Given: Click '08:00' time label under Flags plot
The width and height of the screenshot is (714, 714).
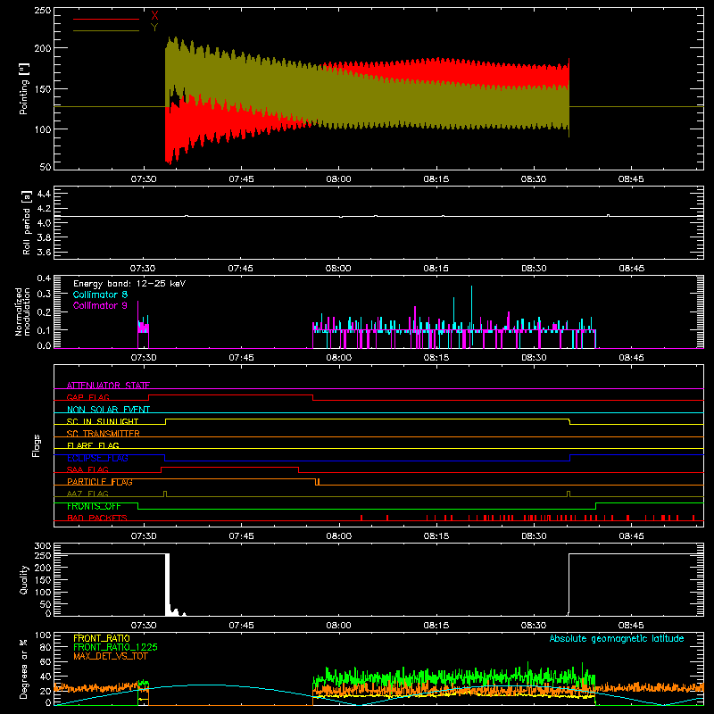Looking at the screenshot, I should [339, 536].
